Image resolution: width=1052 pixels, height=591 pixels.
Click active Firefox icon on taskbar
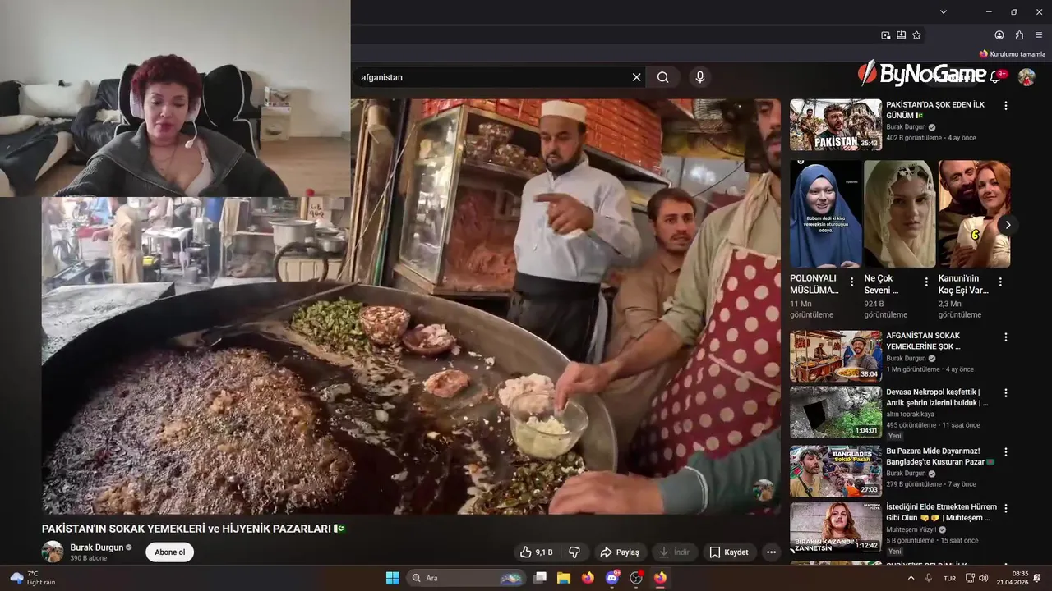click(x=660, y=578)
